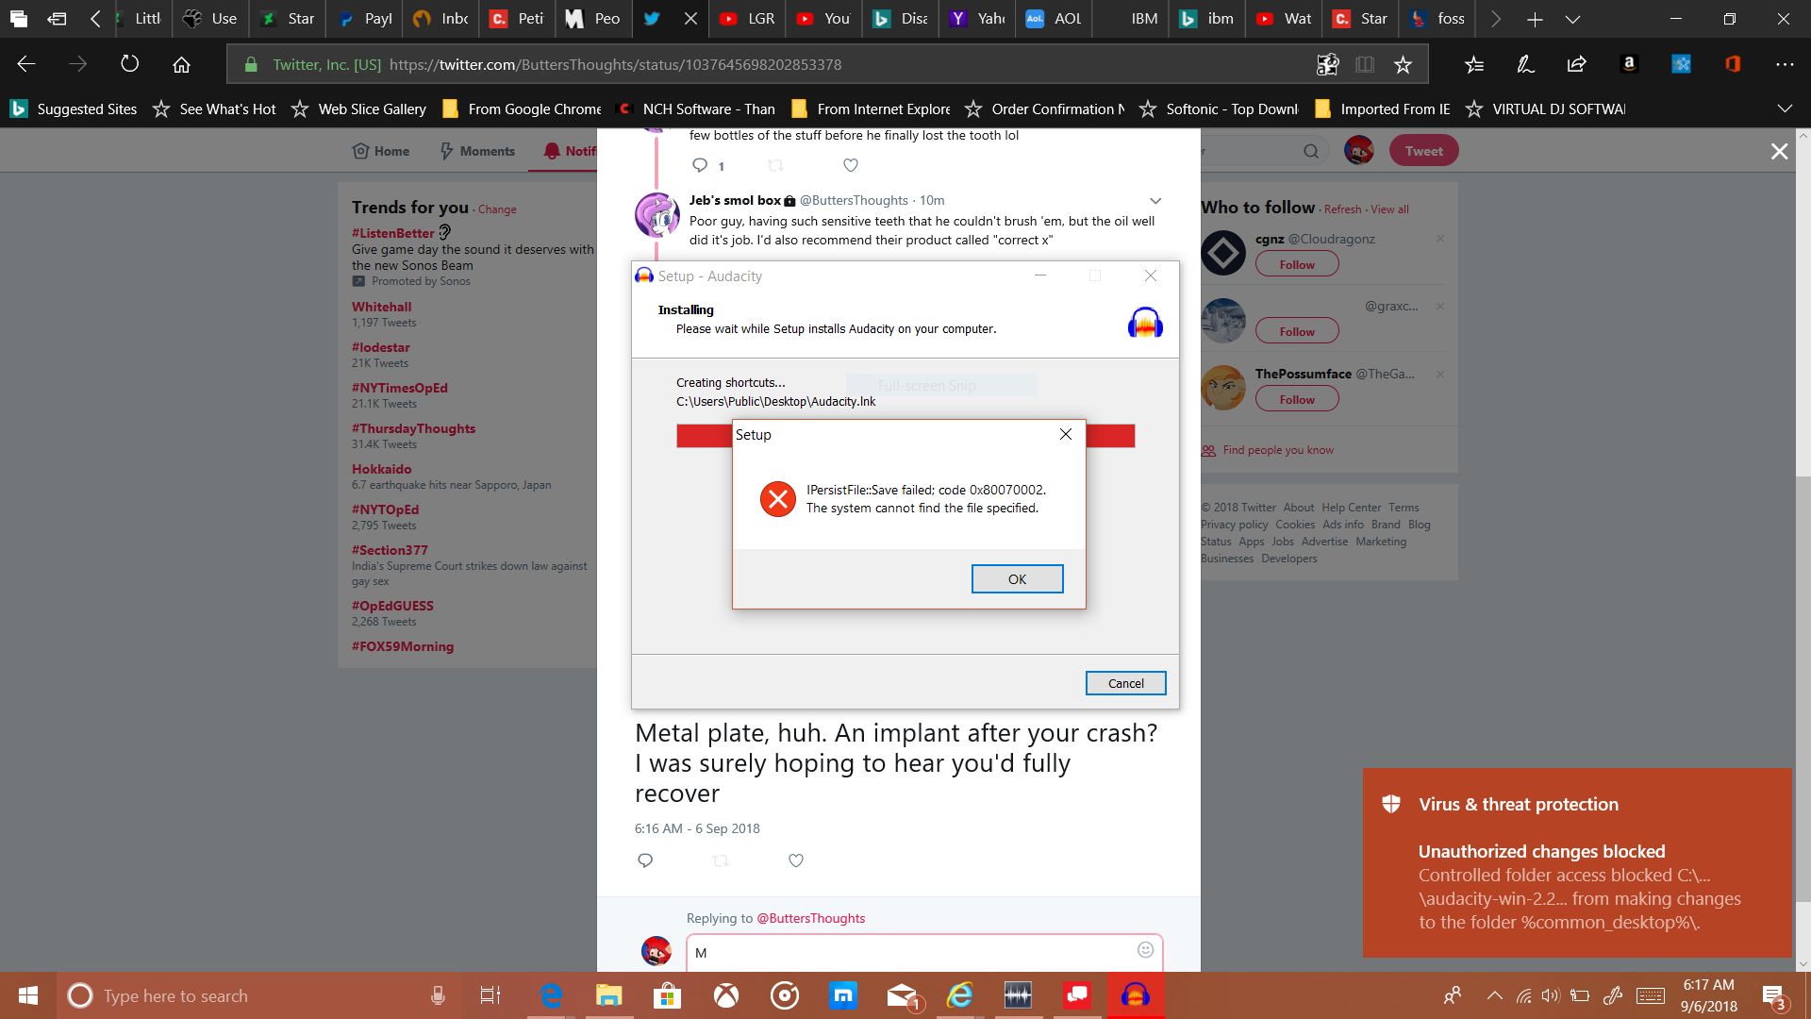Open emoji picker in the reply box

[1145, 950]
